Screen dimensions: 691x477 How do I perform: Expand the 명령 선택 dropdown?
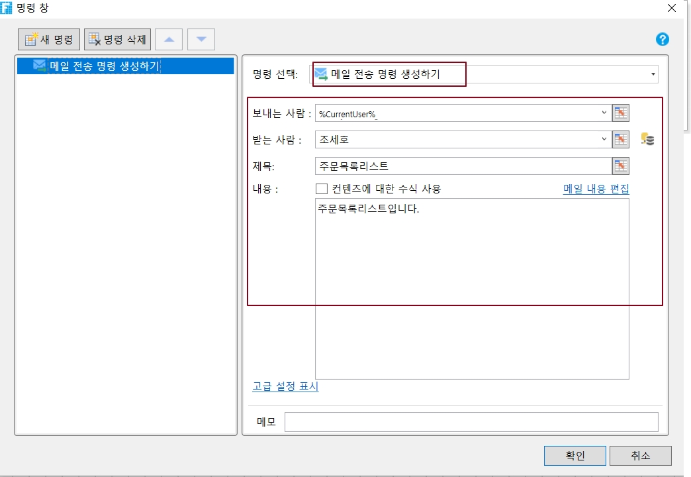(653, 74)
